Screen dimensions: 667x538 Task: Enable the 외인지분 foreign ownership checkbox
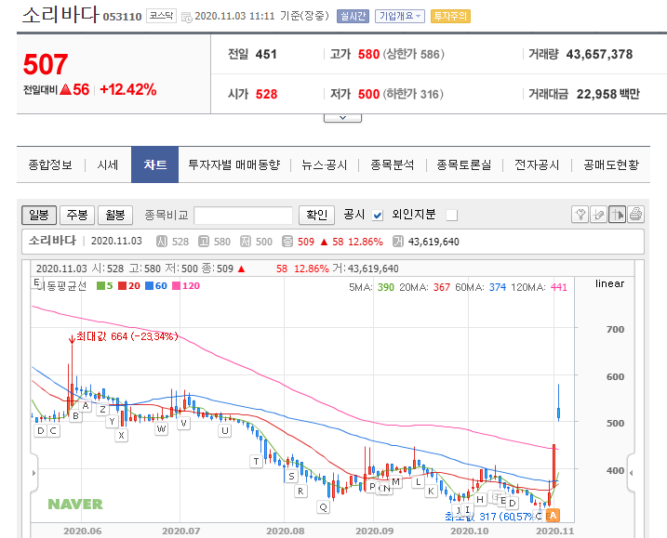(x=452, y=216)
